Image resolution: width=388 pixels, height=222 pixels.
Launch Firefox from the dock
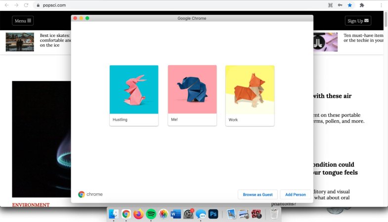139,214
